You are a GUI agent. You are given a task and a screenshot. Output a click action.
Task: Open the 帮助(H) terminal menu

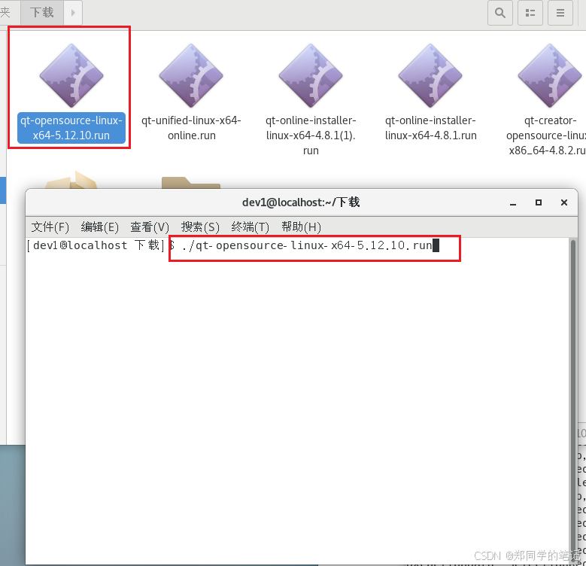coord(301,227)
